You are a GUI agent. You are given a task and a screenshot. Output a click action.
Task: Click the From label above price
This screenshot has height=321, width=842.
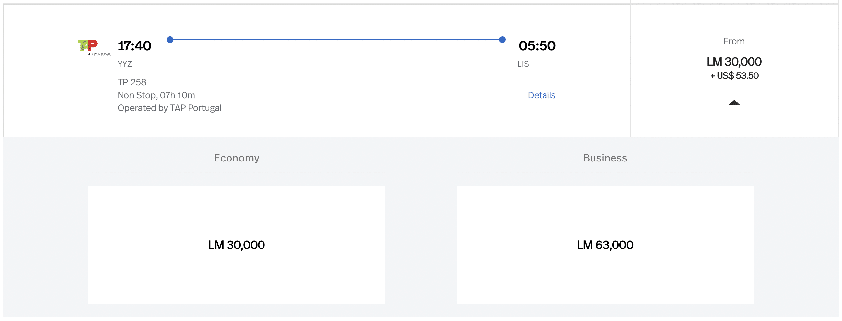(x=734, y=41)
